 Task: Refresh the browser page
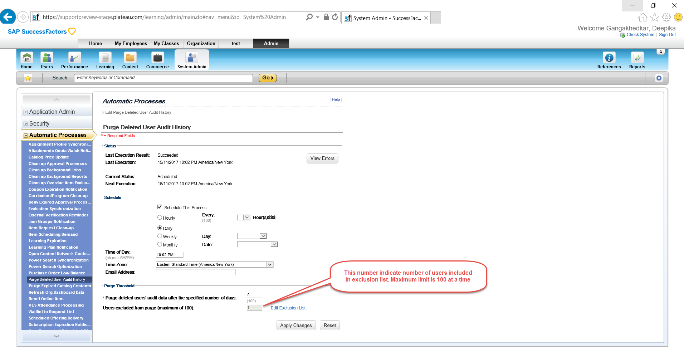tap(335, 17)
